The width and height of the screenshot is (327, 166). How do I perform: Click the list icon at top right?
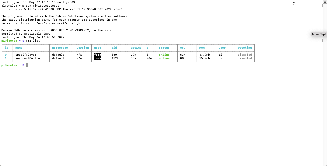tap(325, 2)
